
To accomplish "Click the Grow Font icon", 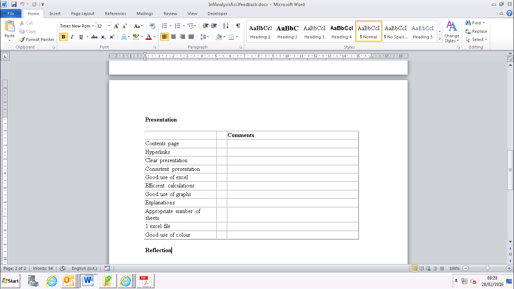I will tap(116, 26).
